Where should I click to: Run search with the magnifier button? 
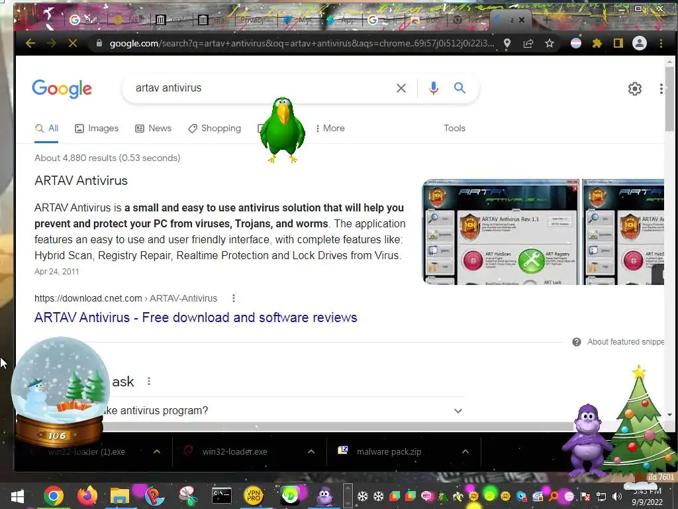pyautogui.click(x=460, y=88)
